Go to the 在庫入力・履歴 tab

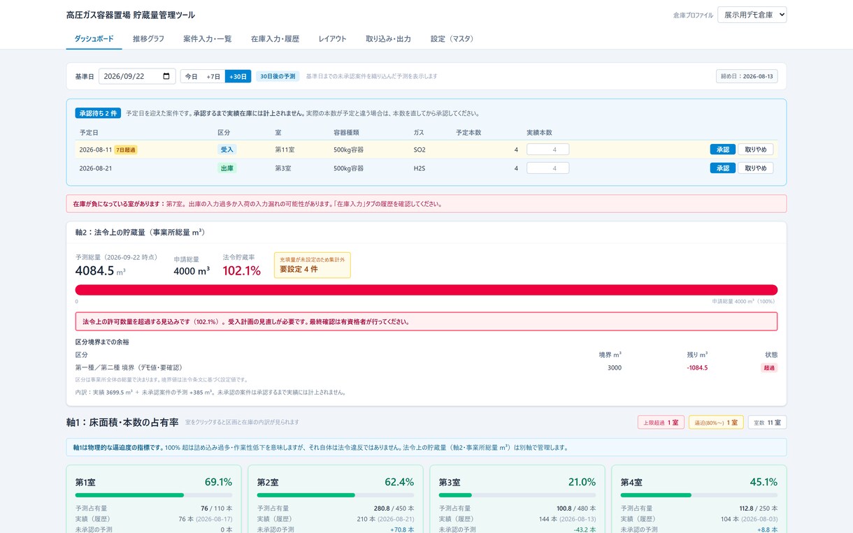click(x=275, y=39)
